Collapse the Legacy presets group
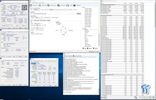This screenshot has width=156, height=100. coord(83,28)
